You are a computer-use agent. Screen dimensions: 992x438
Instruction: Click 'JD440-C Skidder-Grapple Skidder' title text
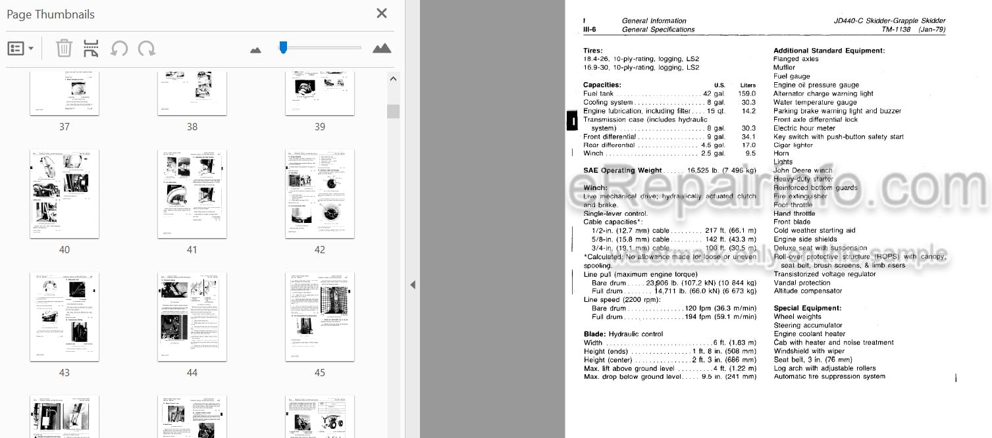(889, 21)
